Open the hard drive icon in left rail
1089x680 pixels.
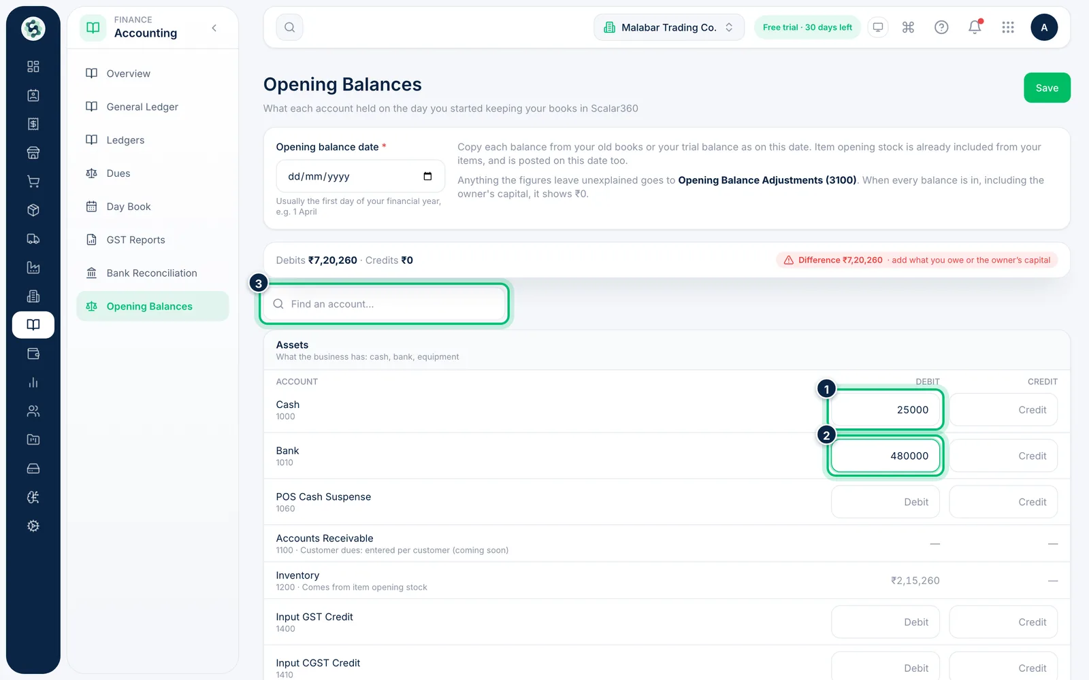tap(33, 469)
